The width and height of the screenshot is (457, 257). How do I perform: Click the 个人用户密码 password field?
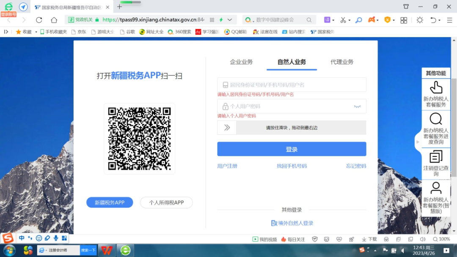coord(292,106)
